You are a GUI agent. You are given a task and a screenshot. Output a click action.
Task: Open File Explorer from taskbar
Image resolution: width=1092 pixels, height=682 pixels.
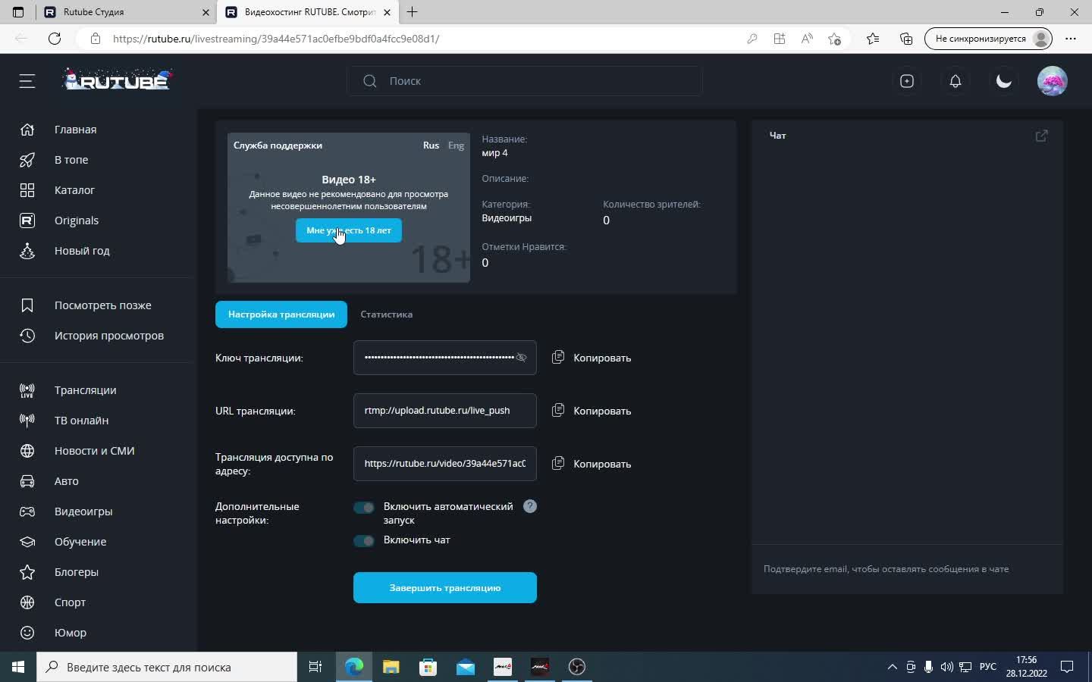[x=391, y=667]
